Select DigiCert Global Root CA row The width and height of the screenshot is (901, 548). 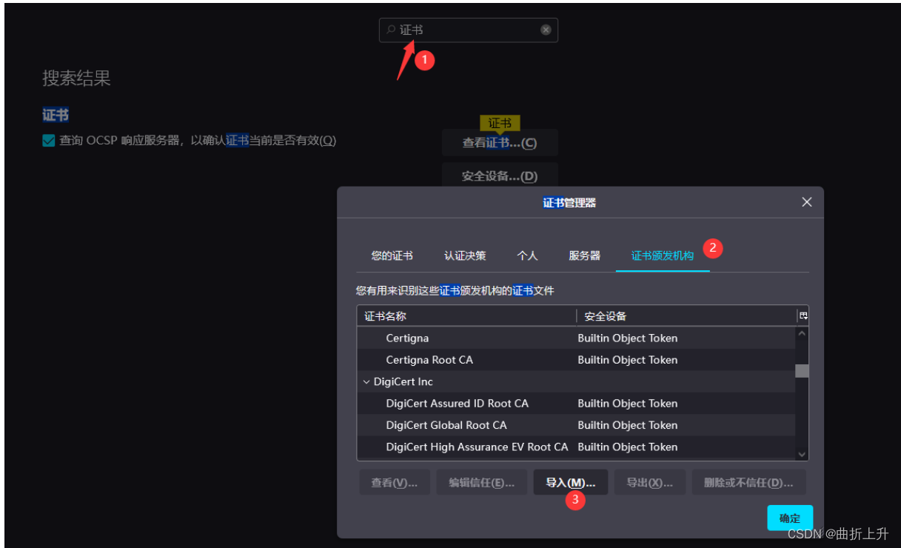576,425
